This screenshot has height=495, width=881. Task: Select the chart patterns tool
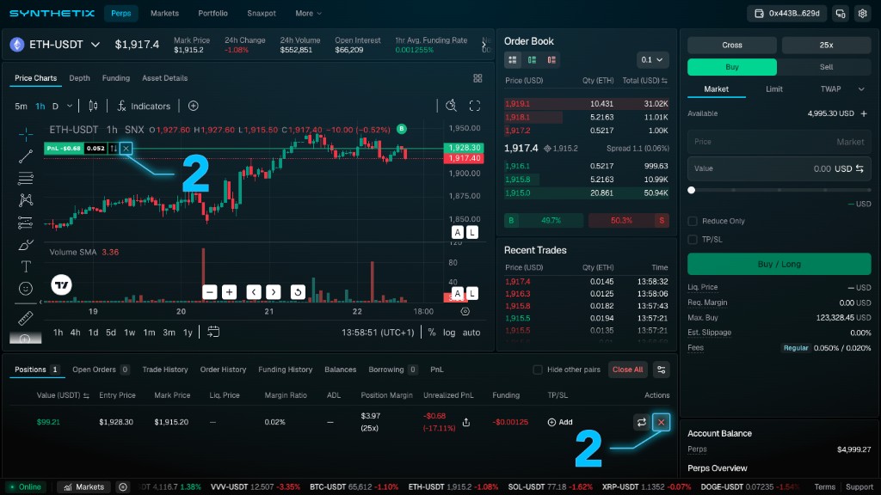coord(26,200)
